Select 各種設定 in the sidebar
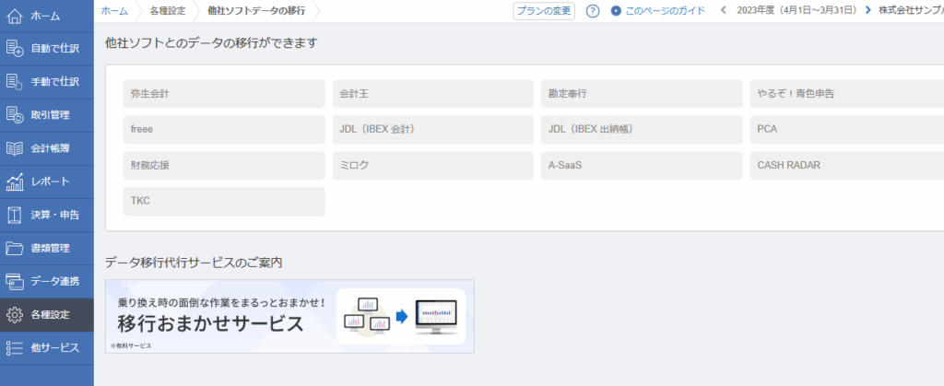Image resolution: width=944 pixels, height=386 pixels. [x=46, y=315]
